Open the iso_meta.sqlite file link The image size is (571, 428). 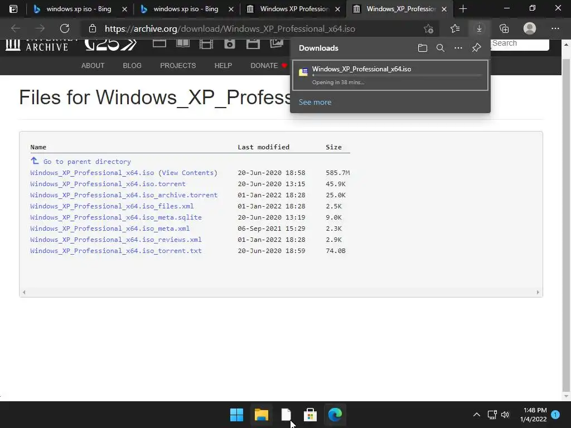pos(116,217)
